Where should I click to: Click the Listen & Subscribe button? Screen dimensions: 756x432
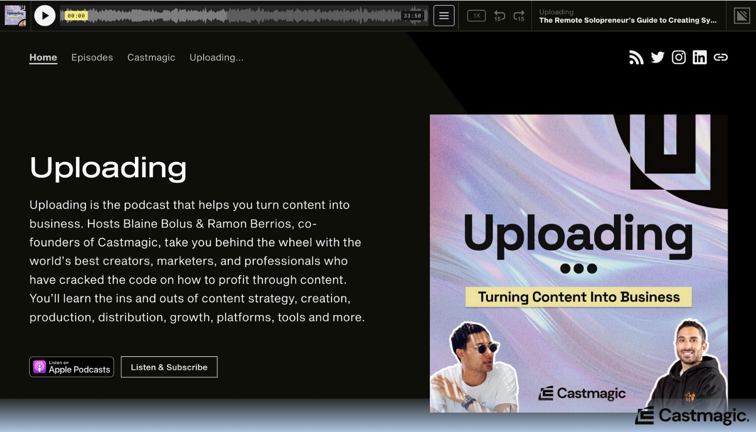click(x=169, y=367)
